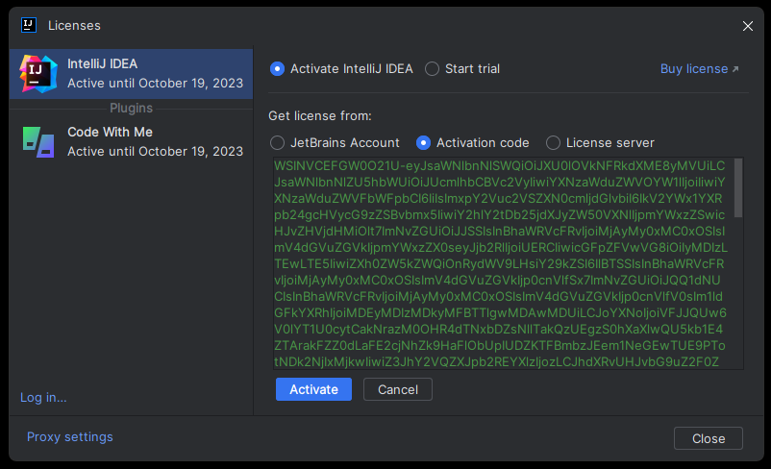The width and height of the screenshot is (771, 469).
Task: Click the Close button at the bottom
Action: (x=709, y=438)
